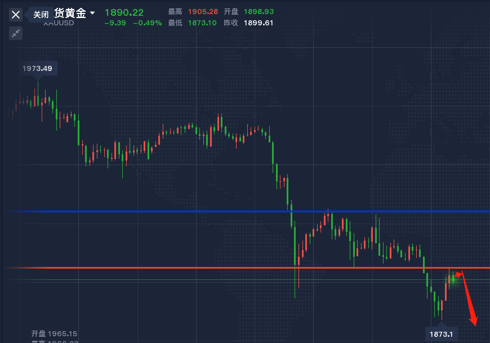Click the red downward arrow head
The width and height of the screenshot is (490, 343).
click(x=474, y=322)
